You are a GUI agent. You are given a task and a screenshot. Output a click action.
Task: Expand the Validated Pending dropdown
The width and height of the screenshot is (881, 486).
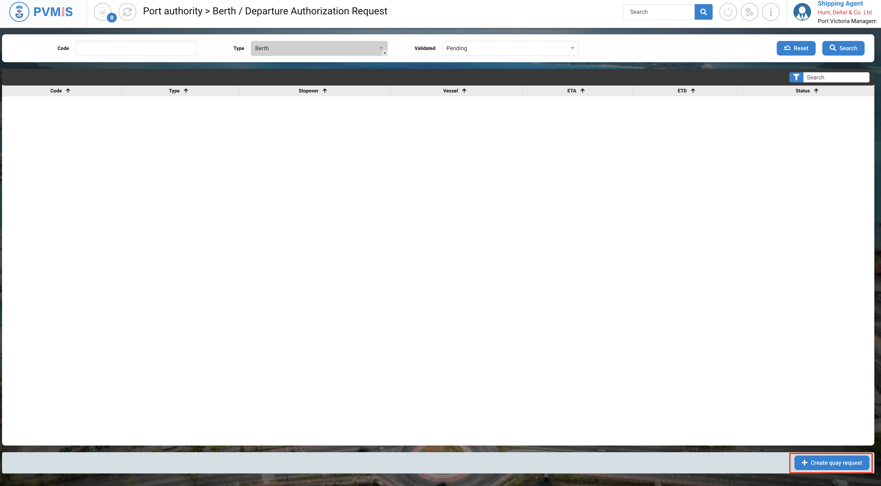(510, 48)
